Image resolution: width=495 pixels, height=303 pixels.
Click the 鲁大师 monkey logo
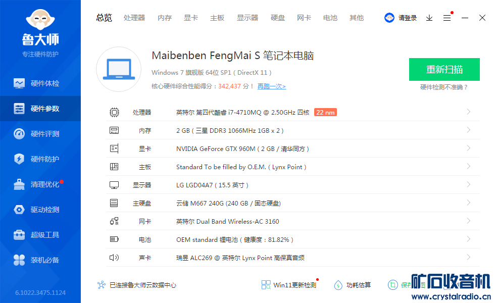coord(40,20)
